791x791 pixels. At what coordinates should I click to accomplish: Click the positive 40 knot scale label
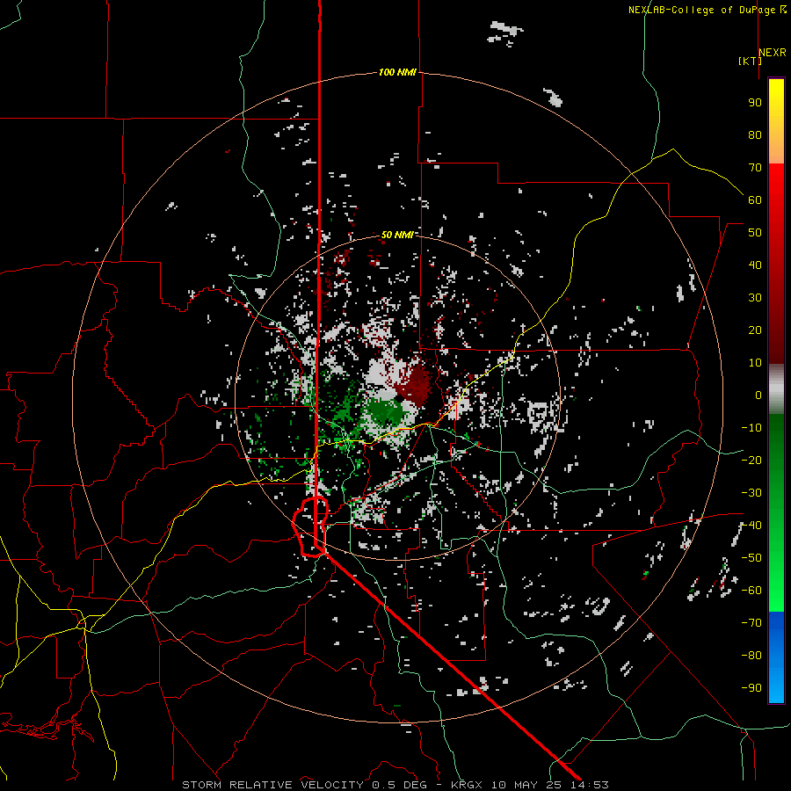point(755,265)
